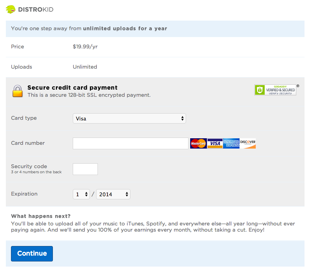This screenshot has height=269, width=310.
Task: Click the Discover card logo icon
Action: 248,143
